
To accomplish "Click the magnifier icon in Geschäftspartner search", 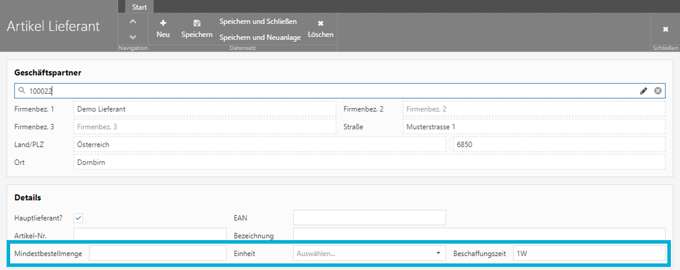I will click(21, 91).
